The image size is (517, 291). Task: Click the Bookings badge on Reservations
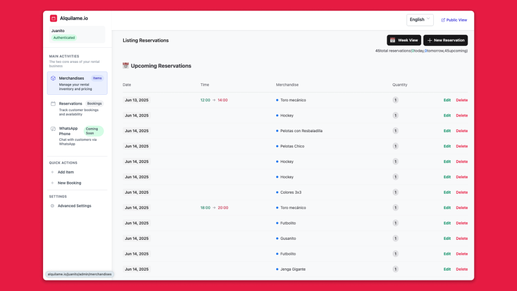pyautogui.click(x=94, y=104)
